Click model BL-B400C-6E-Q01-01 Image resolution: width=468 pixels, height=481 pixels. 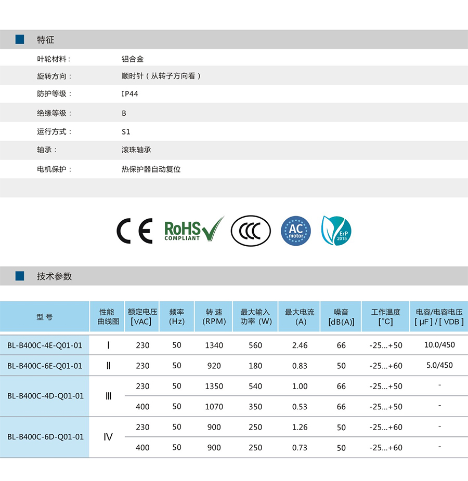click(x=45, y=366)
